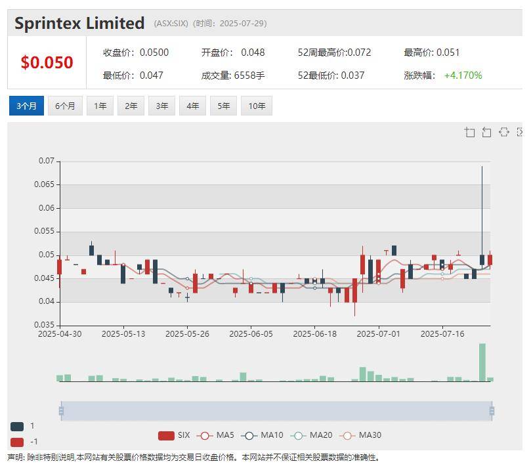The image size is (531, 470).
Task: Activate the area zoom tool icon
Action: pos(469,132)
